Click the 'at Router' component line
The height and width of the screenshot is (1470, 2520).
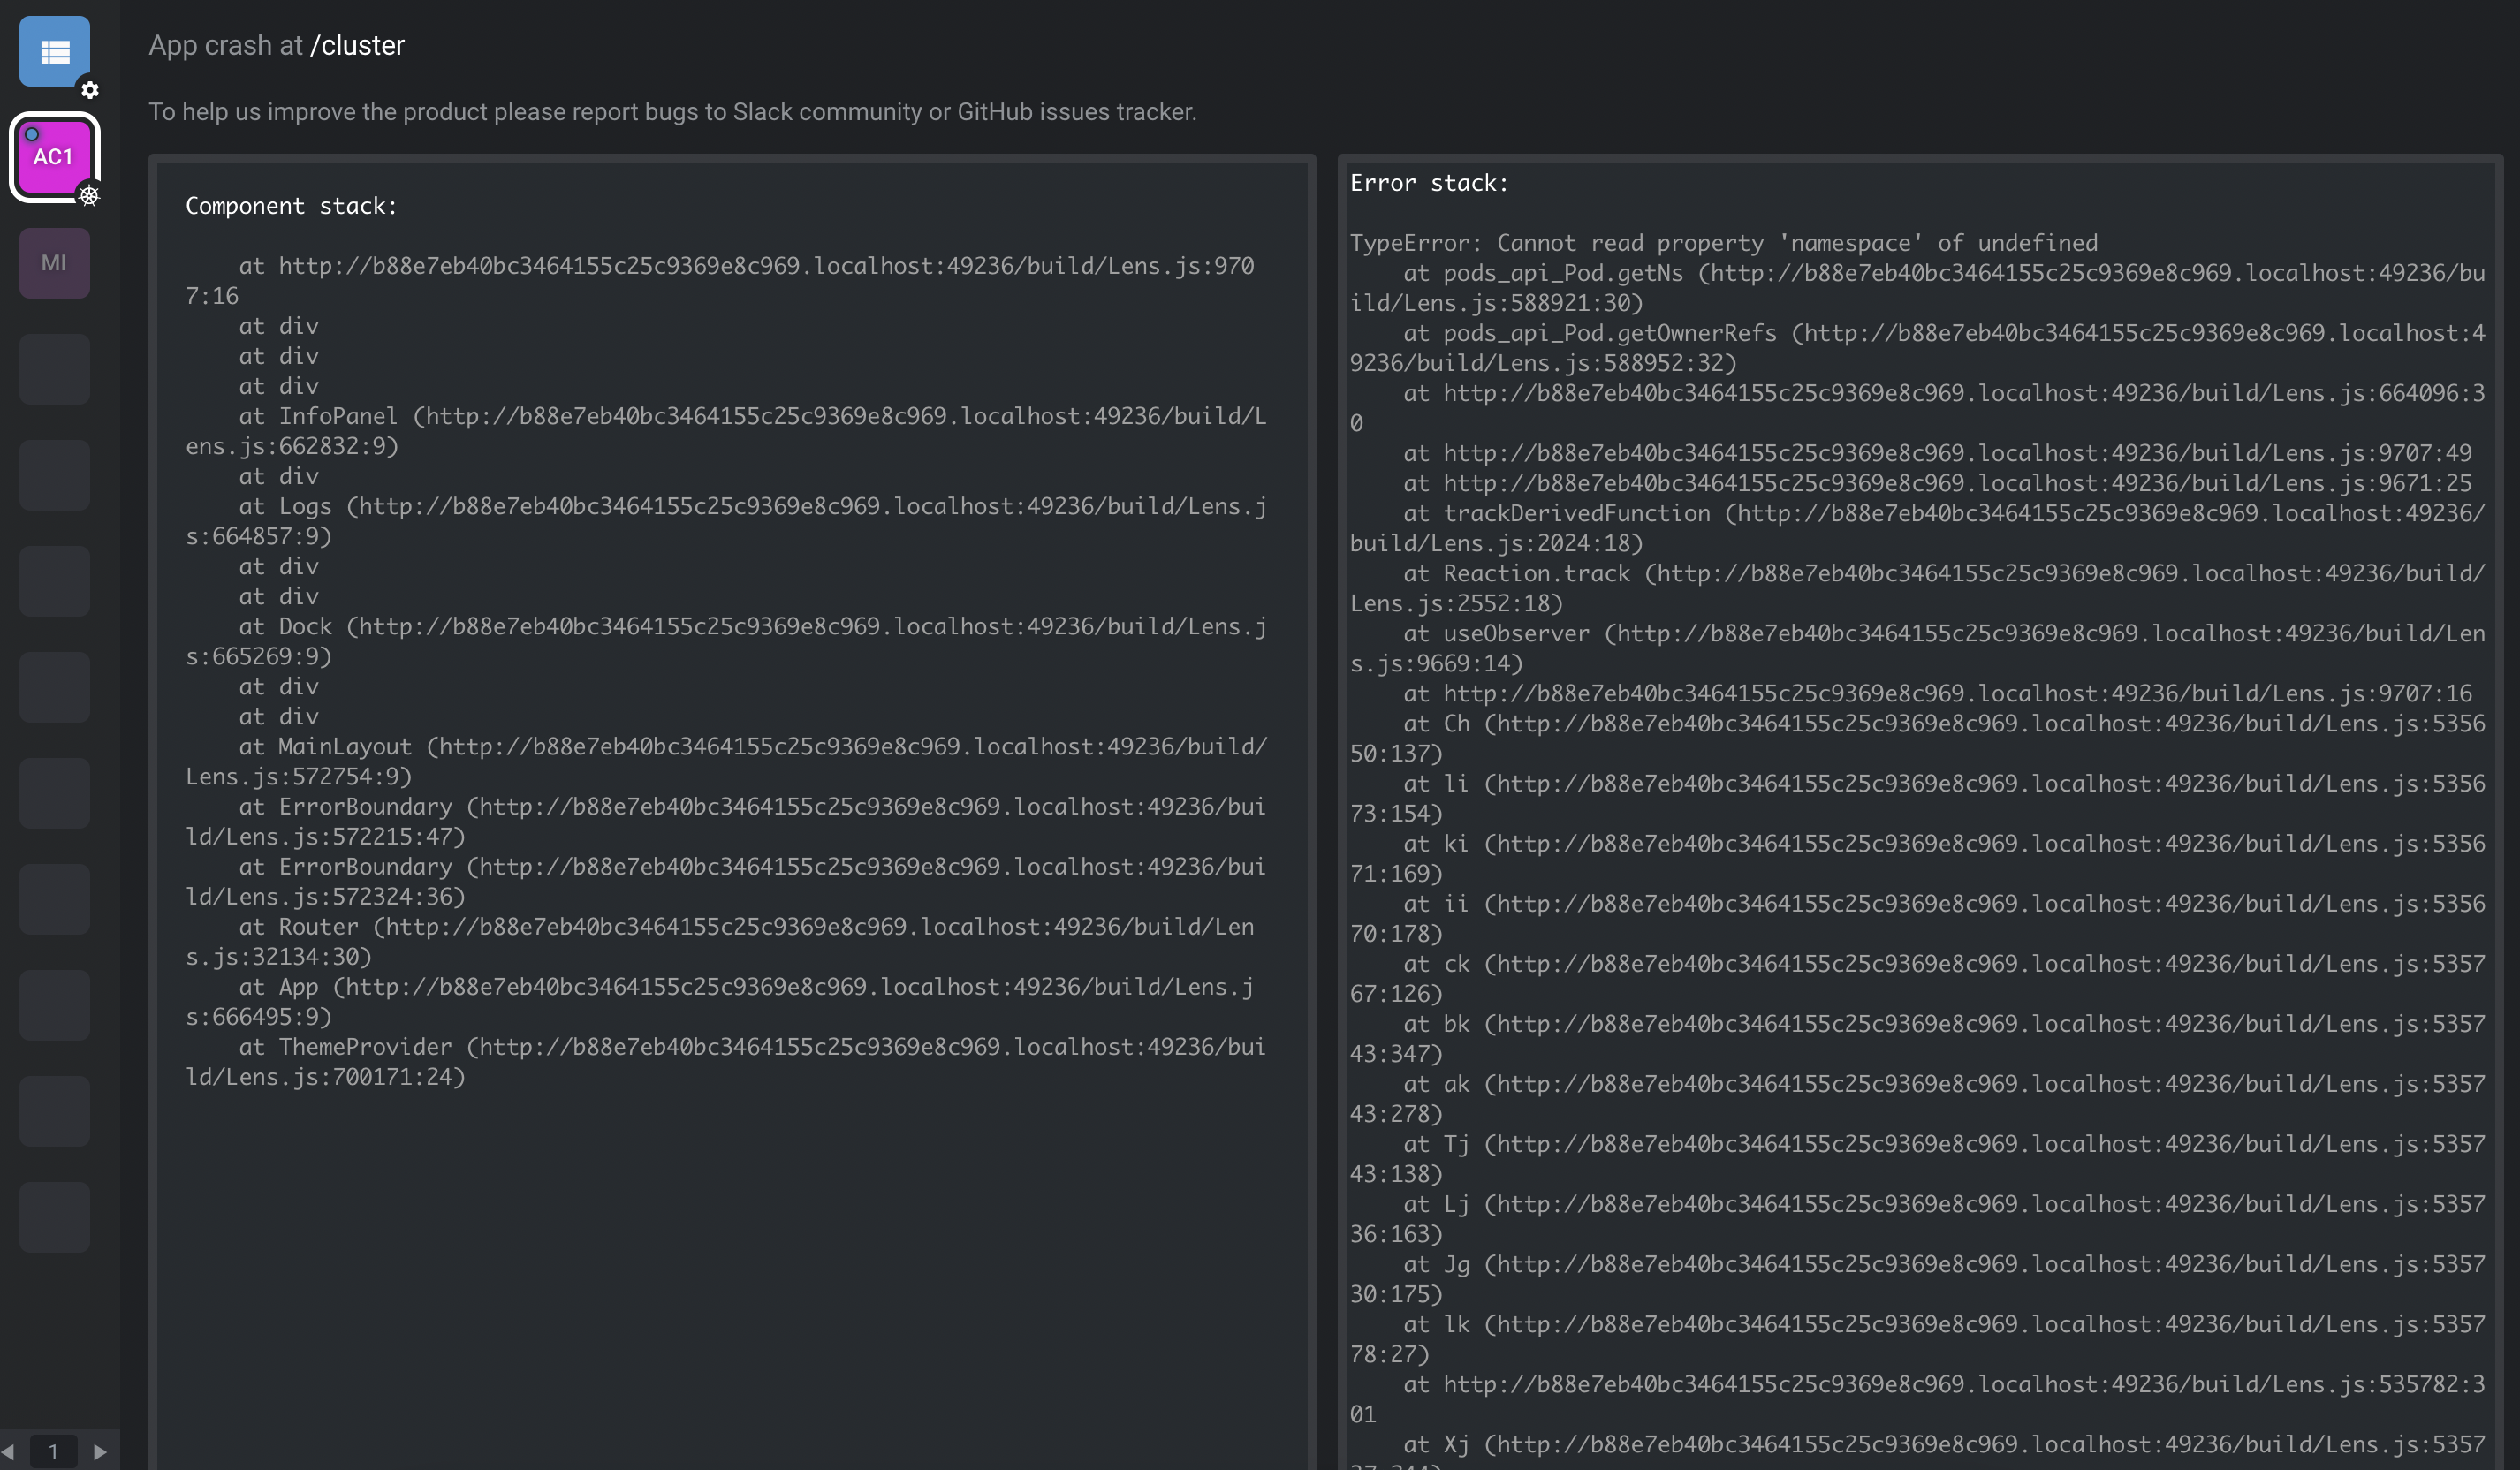pos(720,941)
